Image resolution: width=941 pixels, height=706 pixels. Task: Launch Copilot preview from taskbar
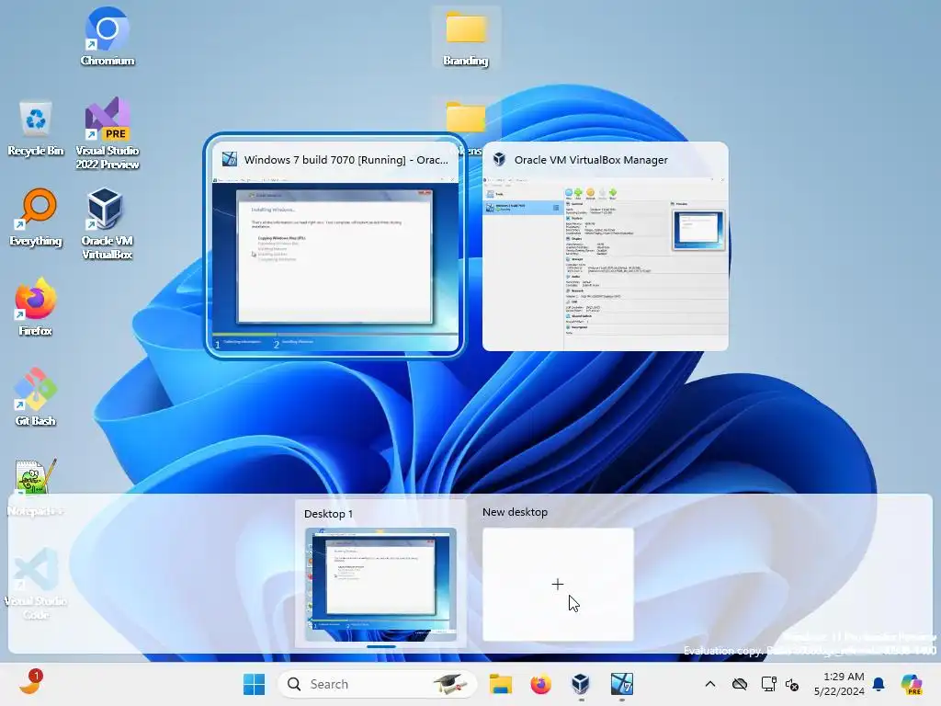pyautogui.click(x=912, y=684)
